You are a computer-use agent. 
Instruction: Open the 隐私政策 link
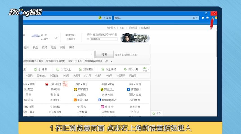pos(146,28)
